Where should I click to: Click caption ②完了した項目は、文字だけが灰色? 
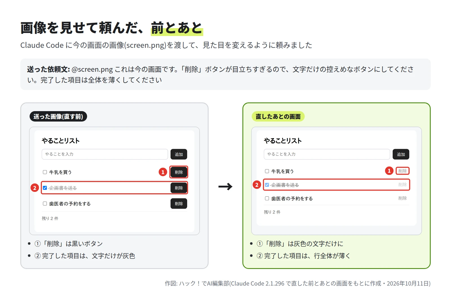(x=85, y=256)
